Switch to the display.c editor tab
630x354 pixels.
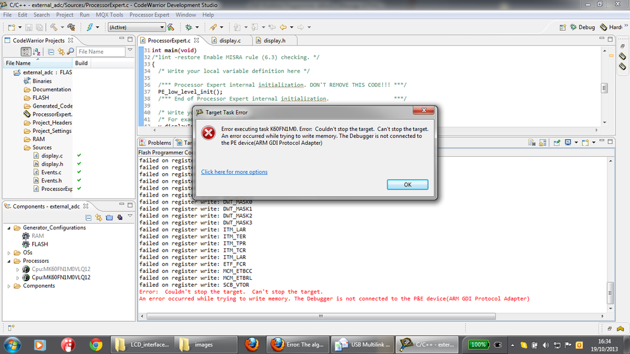[230, 40]
